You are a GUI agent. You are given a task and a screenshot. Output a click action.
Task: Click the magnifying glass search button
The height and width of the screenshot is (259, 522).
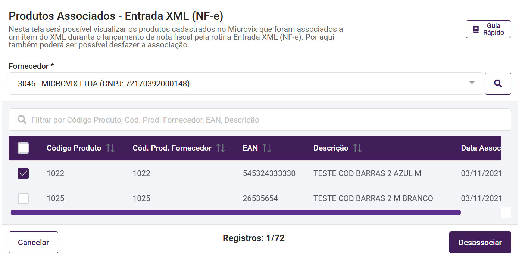pyautogui.click(x=497, y=84)
